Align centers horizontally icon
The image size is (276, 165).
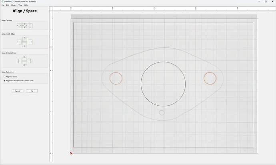tap(19, 26)
